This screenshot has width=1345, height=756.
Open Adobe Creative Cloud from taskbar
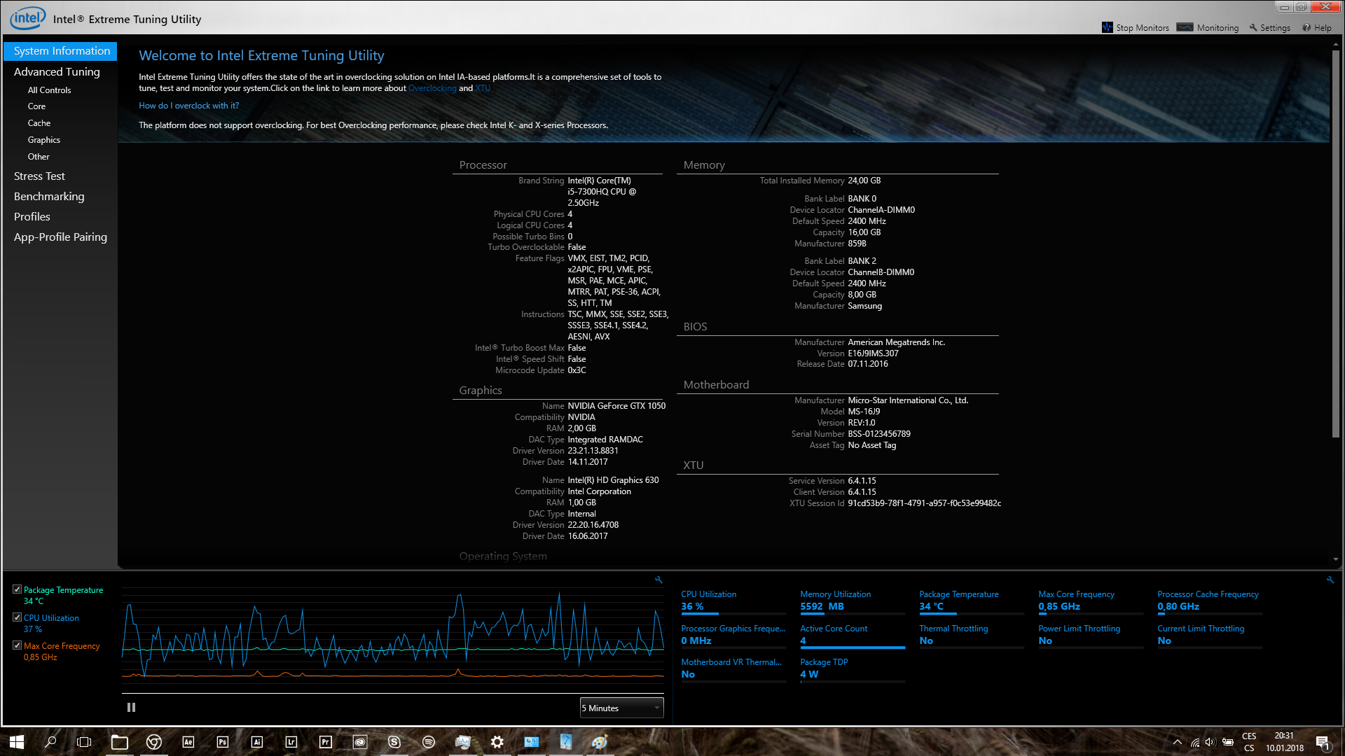pyautogui.click(x=360, y=742)
